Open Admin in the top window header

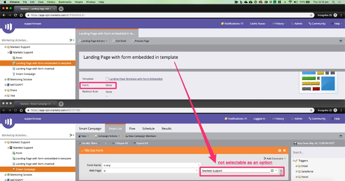click(297, 24)
